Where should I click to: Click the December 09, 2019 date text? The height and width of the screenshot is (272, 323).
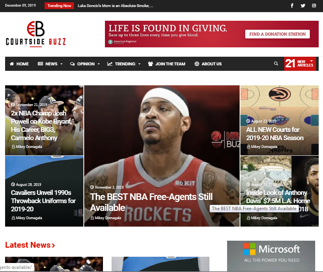pyautogui.click(x=20, y=5)
